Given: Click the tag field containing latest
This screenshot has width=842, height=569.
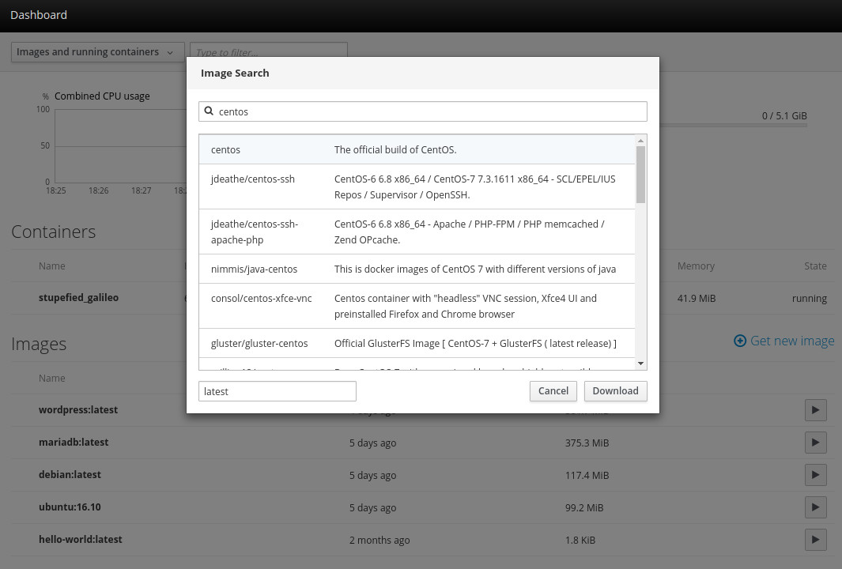Looking at the screenshot, I should 277,391.
